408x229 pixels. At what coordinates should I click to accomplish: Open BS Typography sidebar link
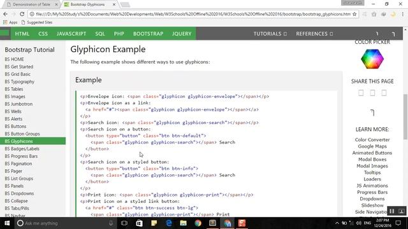[20, 82]
